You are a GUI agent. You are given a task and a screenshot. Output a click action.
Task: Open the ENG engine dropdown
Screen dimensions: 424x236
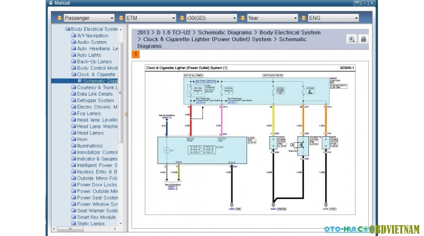click(x=333, y=18)
